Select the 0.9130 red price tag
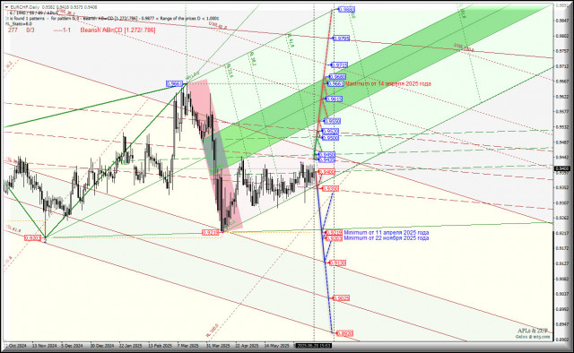The width and height of the screenshot is (574, 353). click(x=337, y=263)
